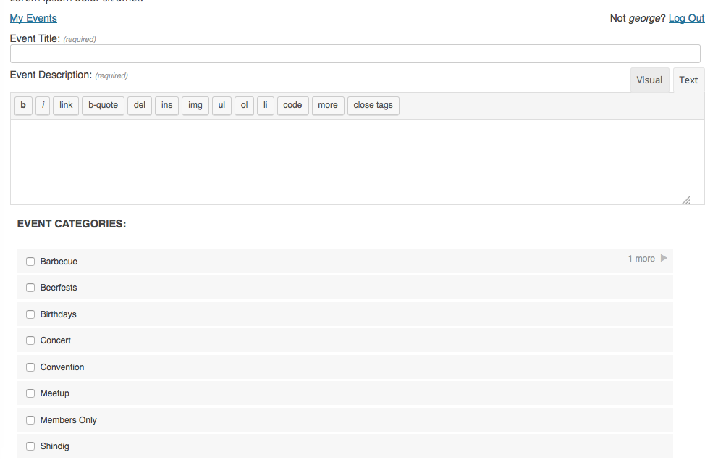Check the Barbecue category checkbox
726x468 pixels.
(30, 262)
